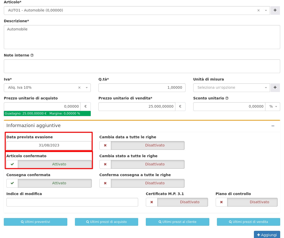The width and height of the screenshot is (284, 238).
Task: Click the plus icon next to Articolo
Action: (275, 10)
